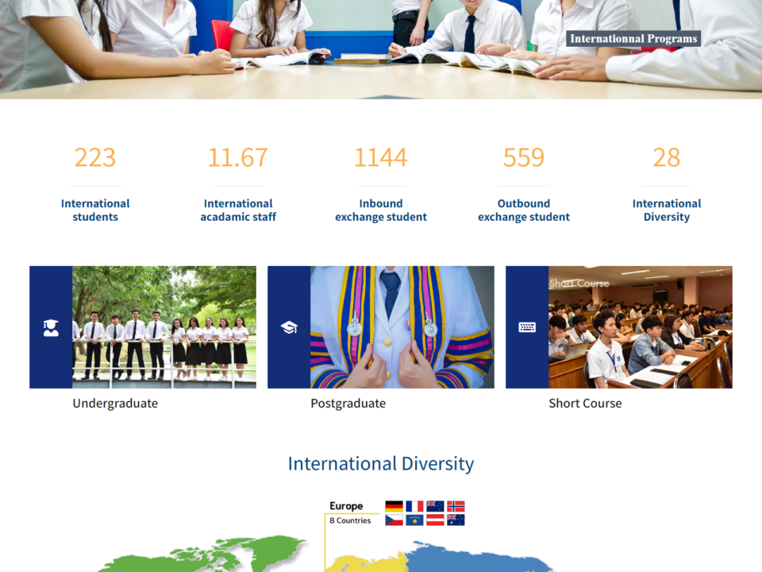Click the International Diversity statistic label
The height and width of the screenshot is (572, 762).
tap(667, 210)
